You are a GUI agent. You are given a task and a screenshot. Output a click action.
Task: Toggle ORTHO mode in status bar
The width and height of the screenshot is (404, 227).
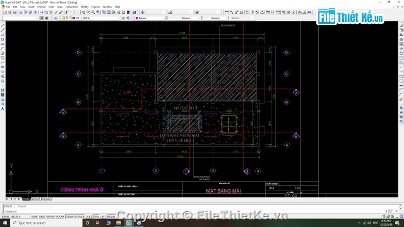(50, 217)
